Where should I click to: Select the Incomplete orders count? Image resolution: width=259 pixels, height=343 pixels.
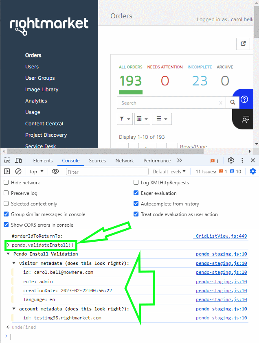(x=200, y=81)
